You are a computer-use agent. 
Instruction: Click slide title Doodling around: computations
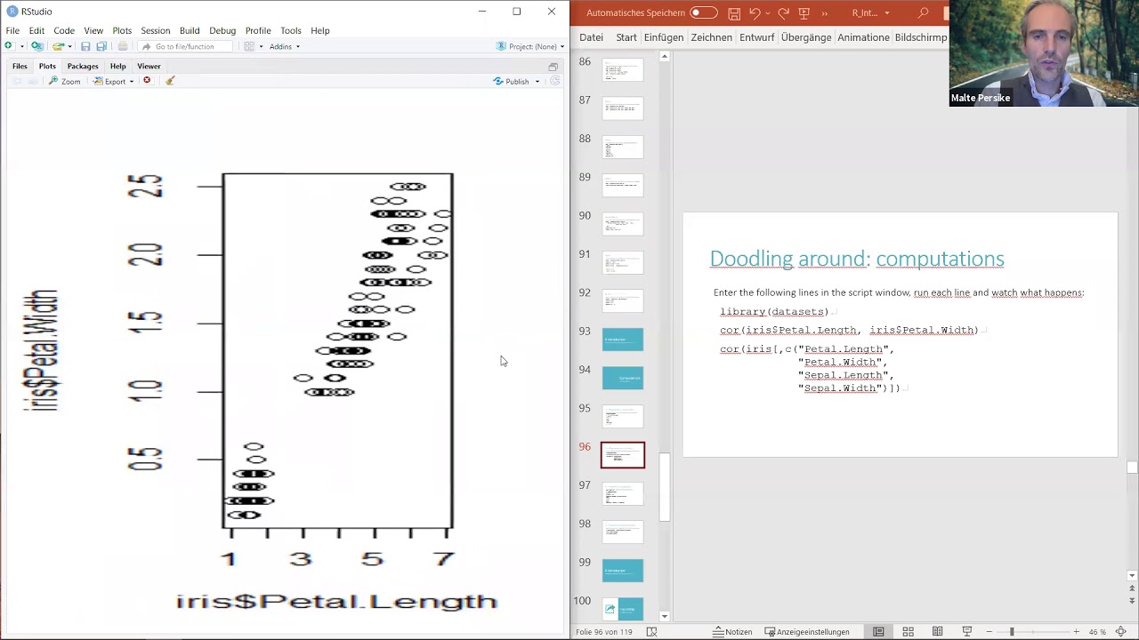(857, 259)
